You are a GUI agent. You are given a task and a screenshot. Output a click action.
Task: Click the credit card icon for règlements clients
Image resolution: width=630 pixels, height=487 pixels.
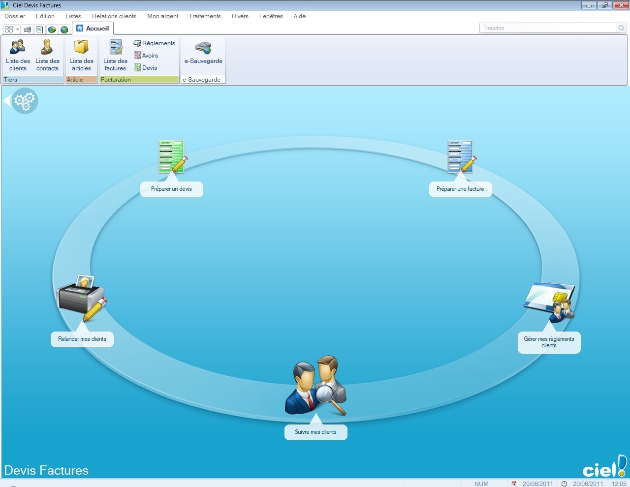click(x=549, y=302)
